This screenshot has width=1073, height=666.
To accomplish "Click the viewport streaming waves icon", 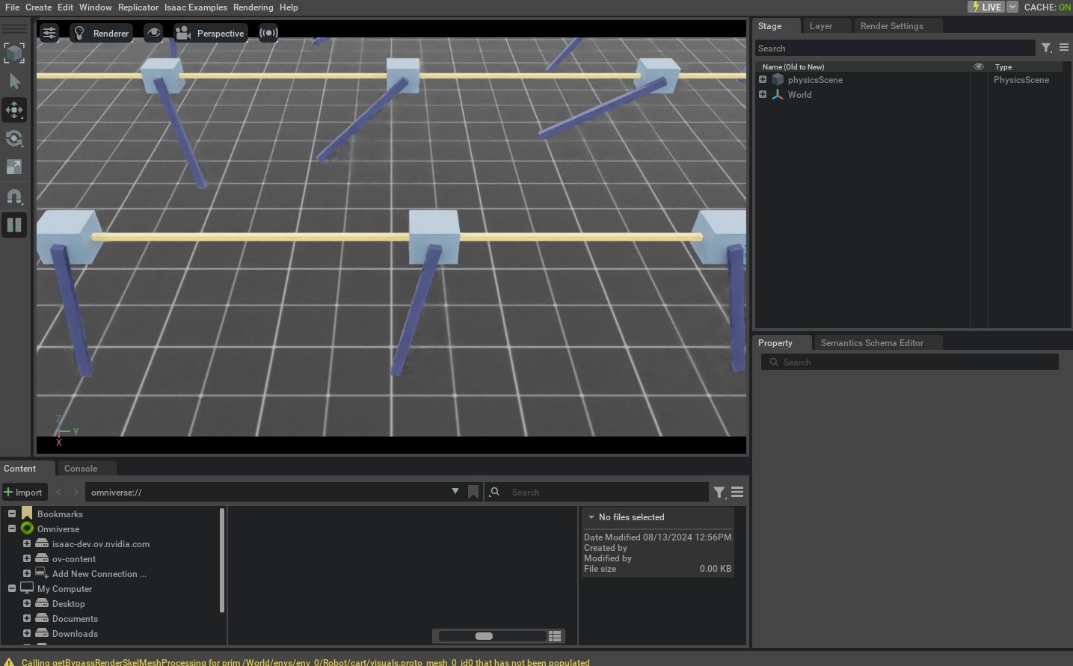I will pyautogui.click(x=268, y=33).
